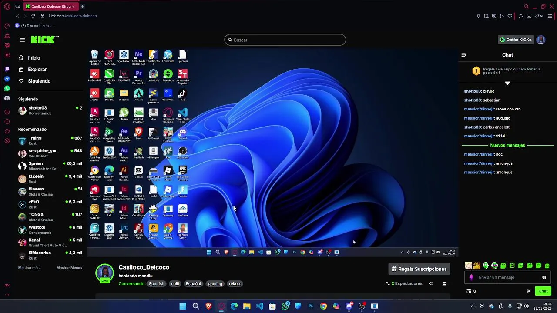Open the emoji picker in chat input
The image size is (557, 313).
point(544,277)
